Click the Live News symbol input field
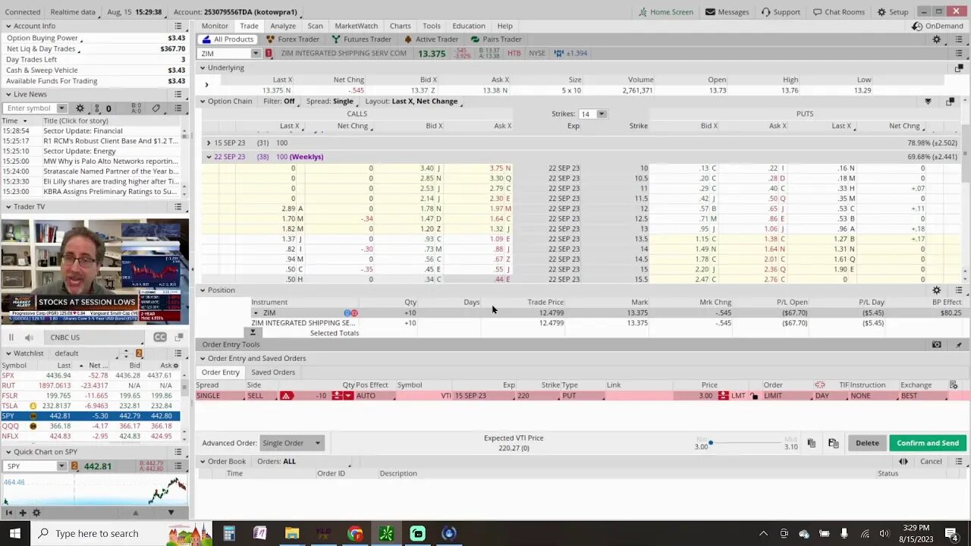The height and width of the screenshot is (546, 971). [x=31, y=108]
